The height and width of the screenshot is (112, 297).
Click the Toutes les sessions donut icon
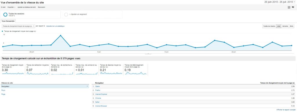pos(5,14)
